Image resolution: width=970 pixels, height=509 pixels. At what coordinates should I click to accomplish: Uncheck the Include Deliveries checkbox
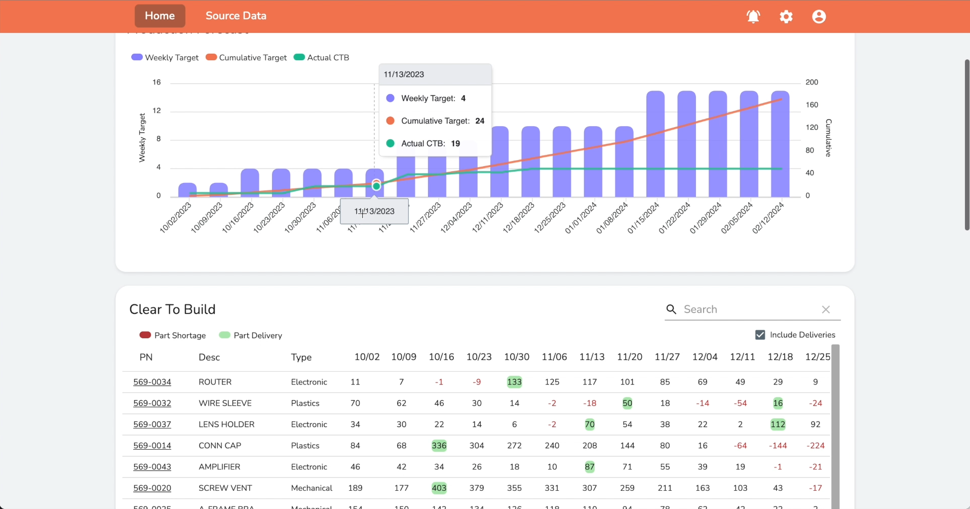click(760, 334)
